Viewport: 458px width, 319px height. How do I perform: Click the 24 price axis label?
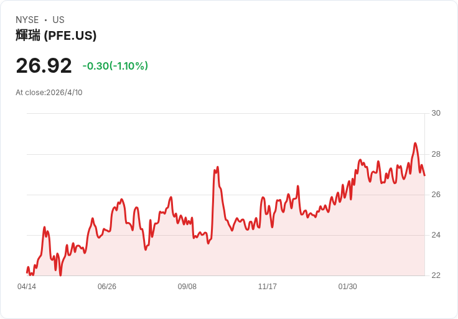click(436, 235)
